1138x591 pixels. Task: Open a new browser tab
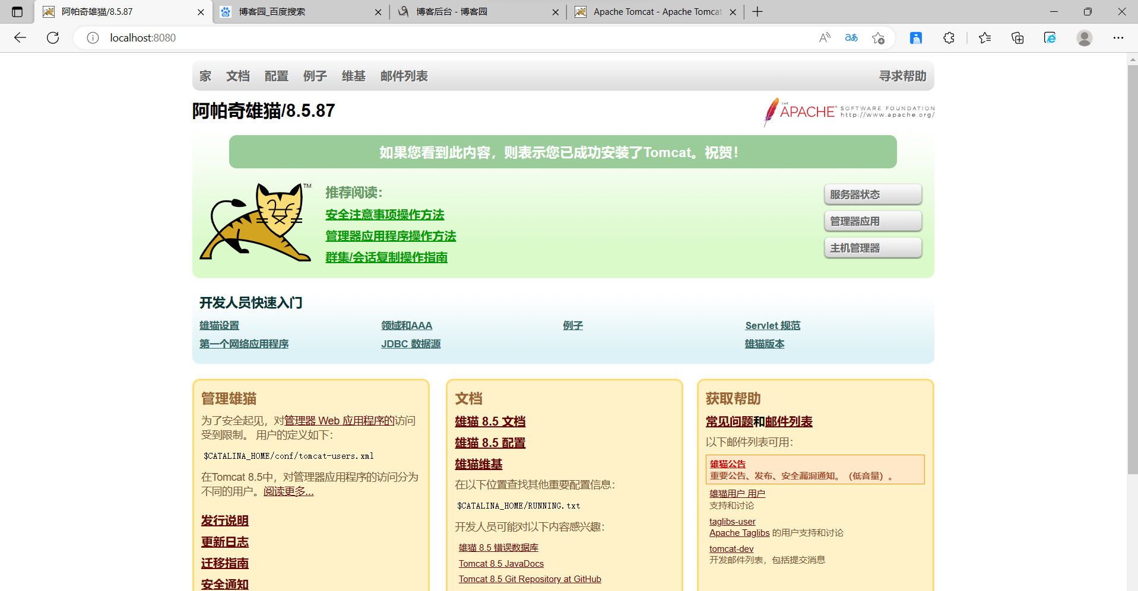757,12
